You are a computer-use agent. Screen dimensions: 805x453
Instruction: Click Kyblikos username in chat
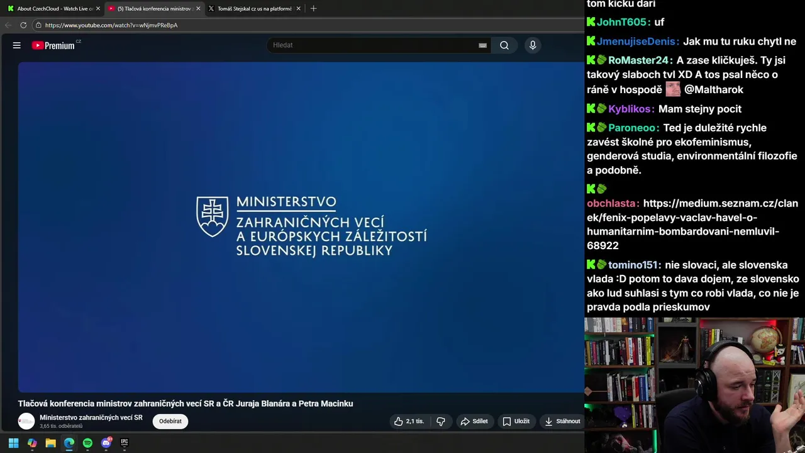tap(629, 109)
